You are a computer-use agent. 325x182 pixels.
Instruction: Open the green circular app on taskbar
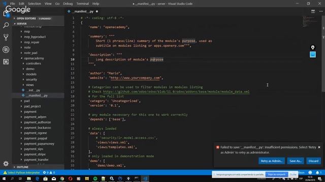[x=95, y=178]
